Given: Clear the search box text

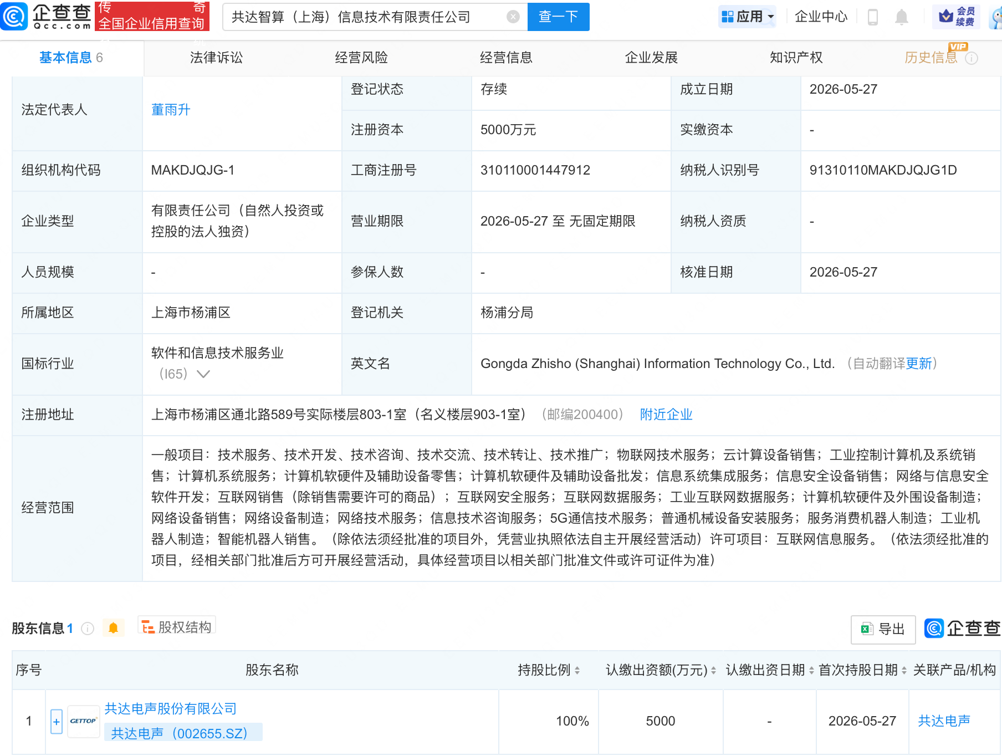Looking at the screenshot, I should [513, 17].
